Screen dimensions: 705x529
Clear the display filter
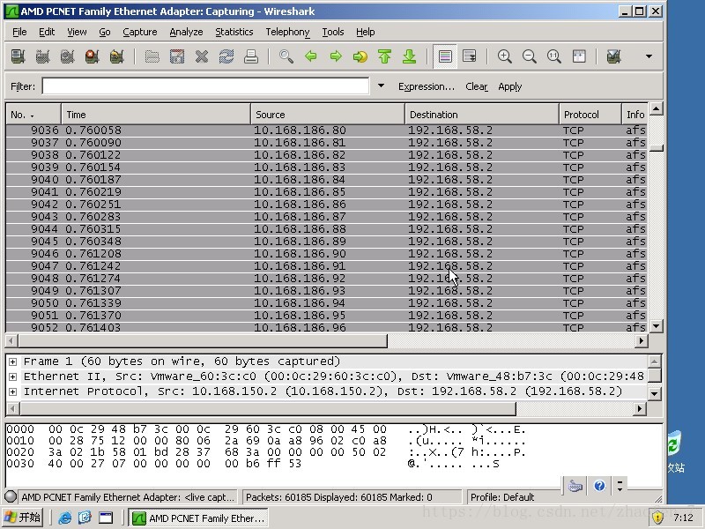477,86
